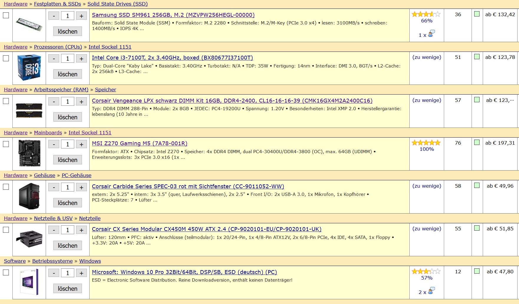Decrease the Corsair Carbide case quantity with minus
Viewport: 519px width, 304px height.
pos(54,187)
